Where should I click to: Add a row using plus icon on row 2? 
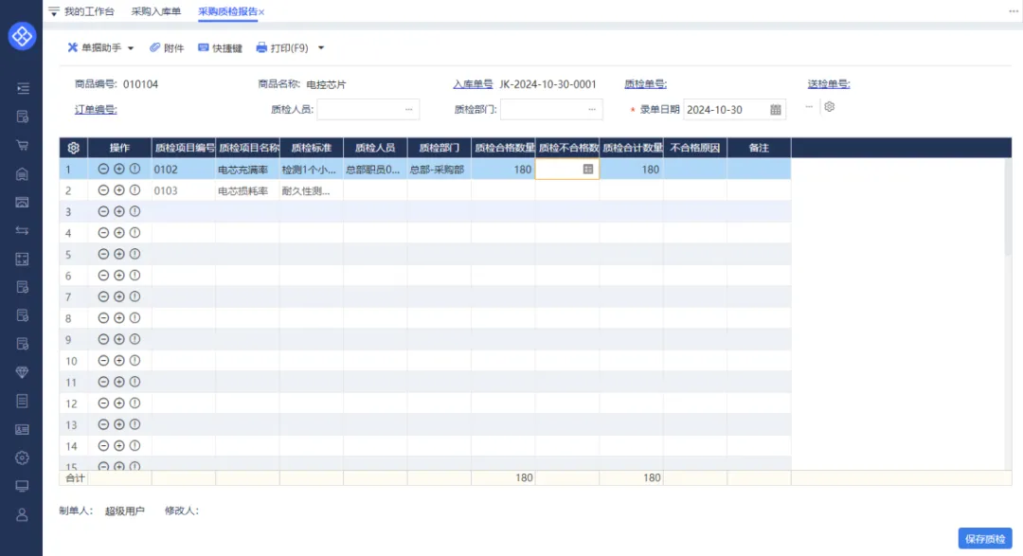coord(119,190)
